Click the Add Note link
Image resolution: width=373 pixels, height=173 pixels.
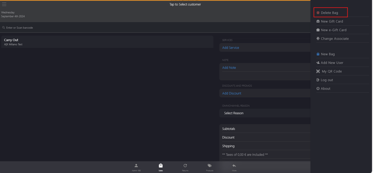pos(229,68)
